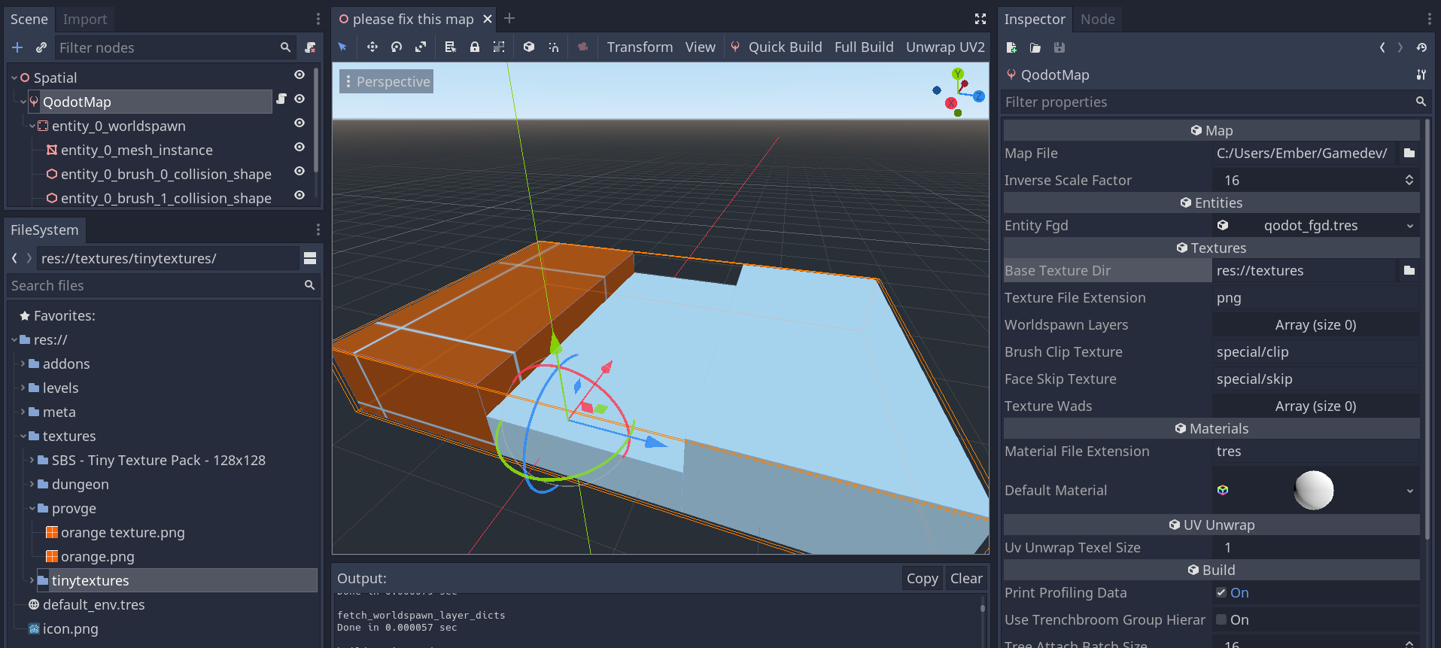Toggle distraction-free fullscreen mode
The height and width of the screenshot is (648, 1441).
980,19
